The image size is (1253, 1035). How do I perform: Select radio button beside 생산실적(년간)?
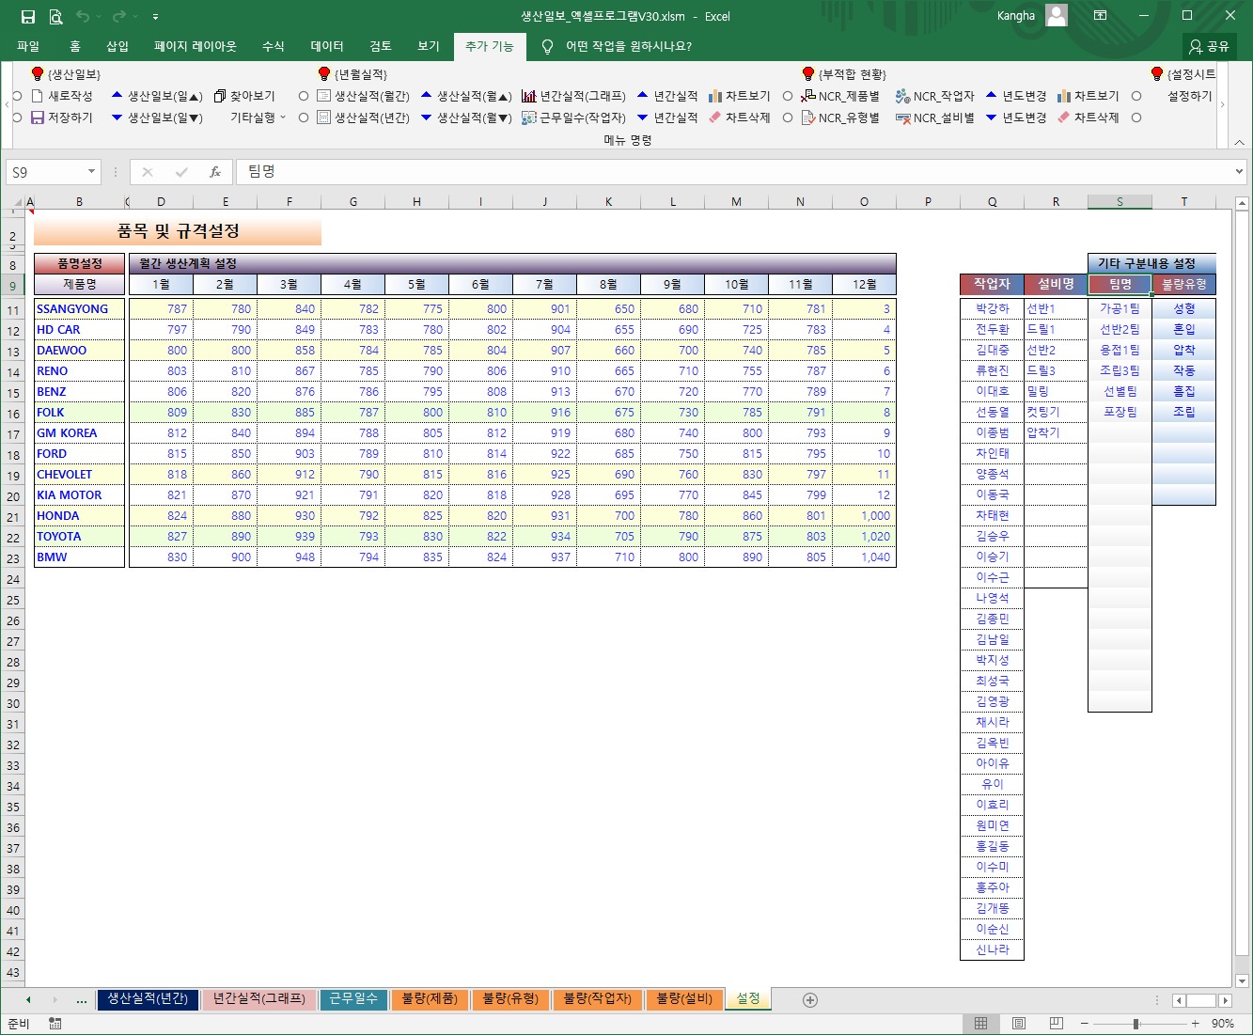click(x=304, y=118)
